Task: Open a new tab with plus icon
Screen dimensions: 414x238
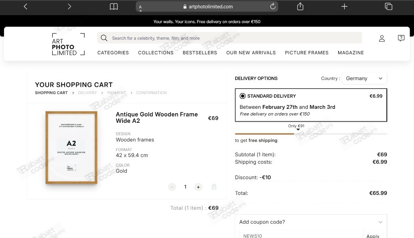Action: point(345,6)
